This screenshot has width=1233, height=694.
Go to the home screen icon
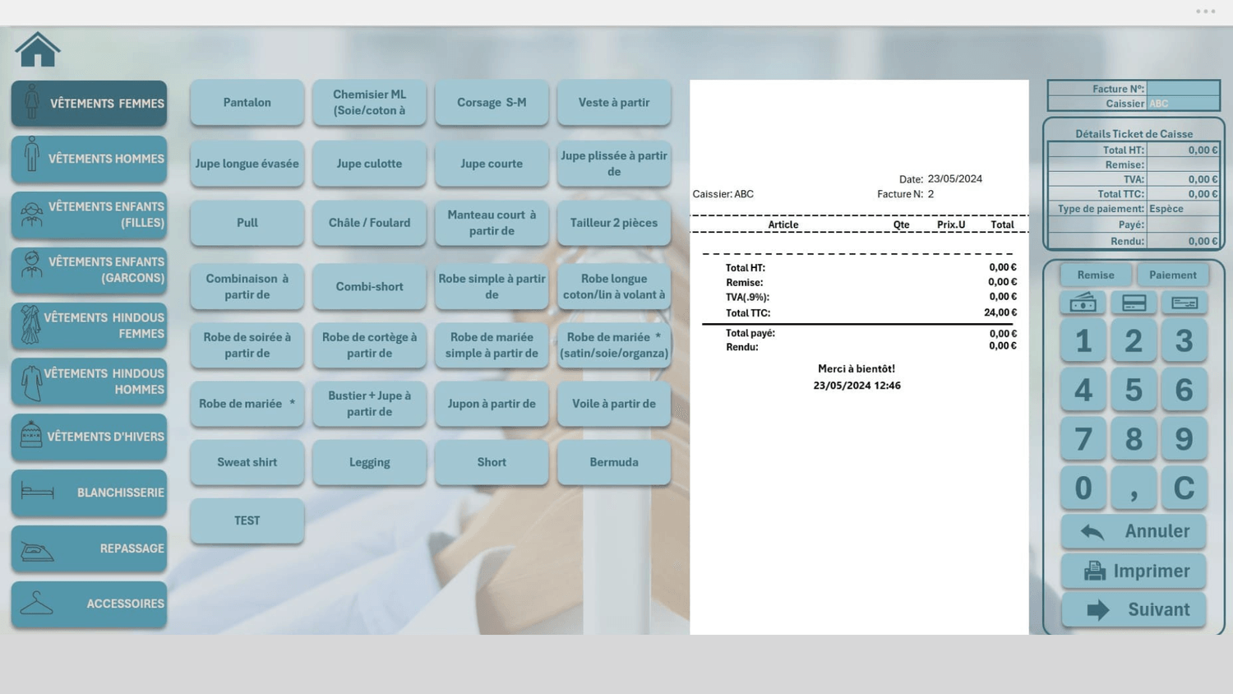[x=38, y=49]
